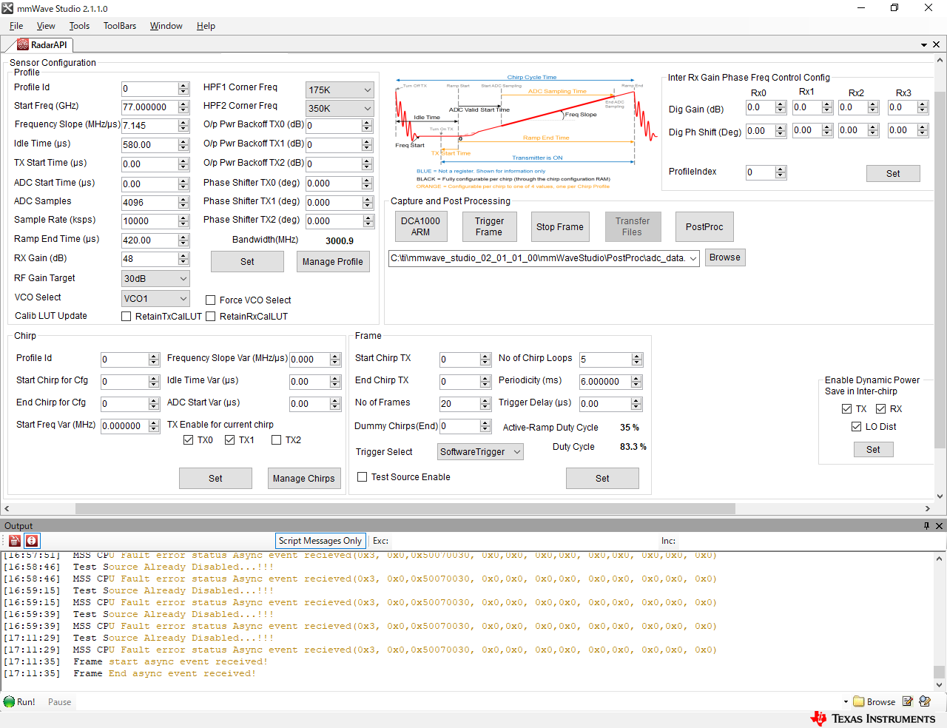Click the script inspect magnifier icon
Image resolution: width=947 pixels, height=728 pixels.
point(925,701)
